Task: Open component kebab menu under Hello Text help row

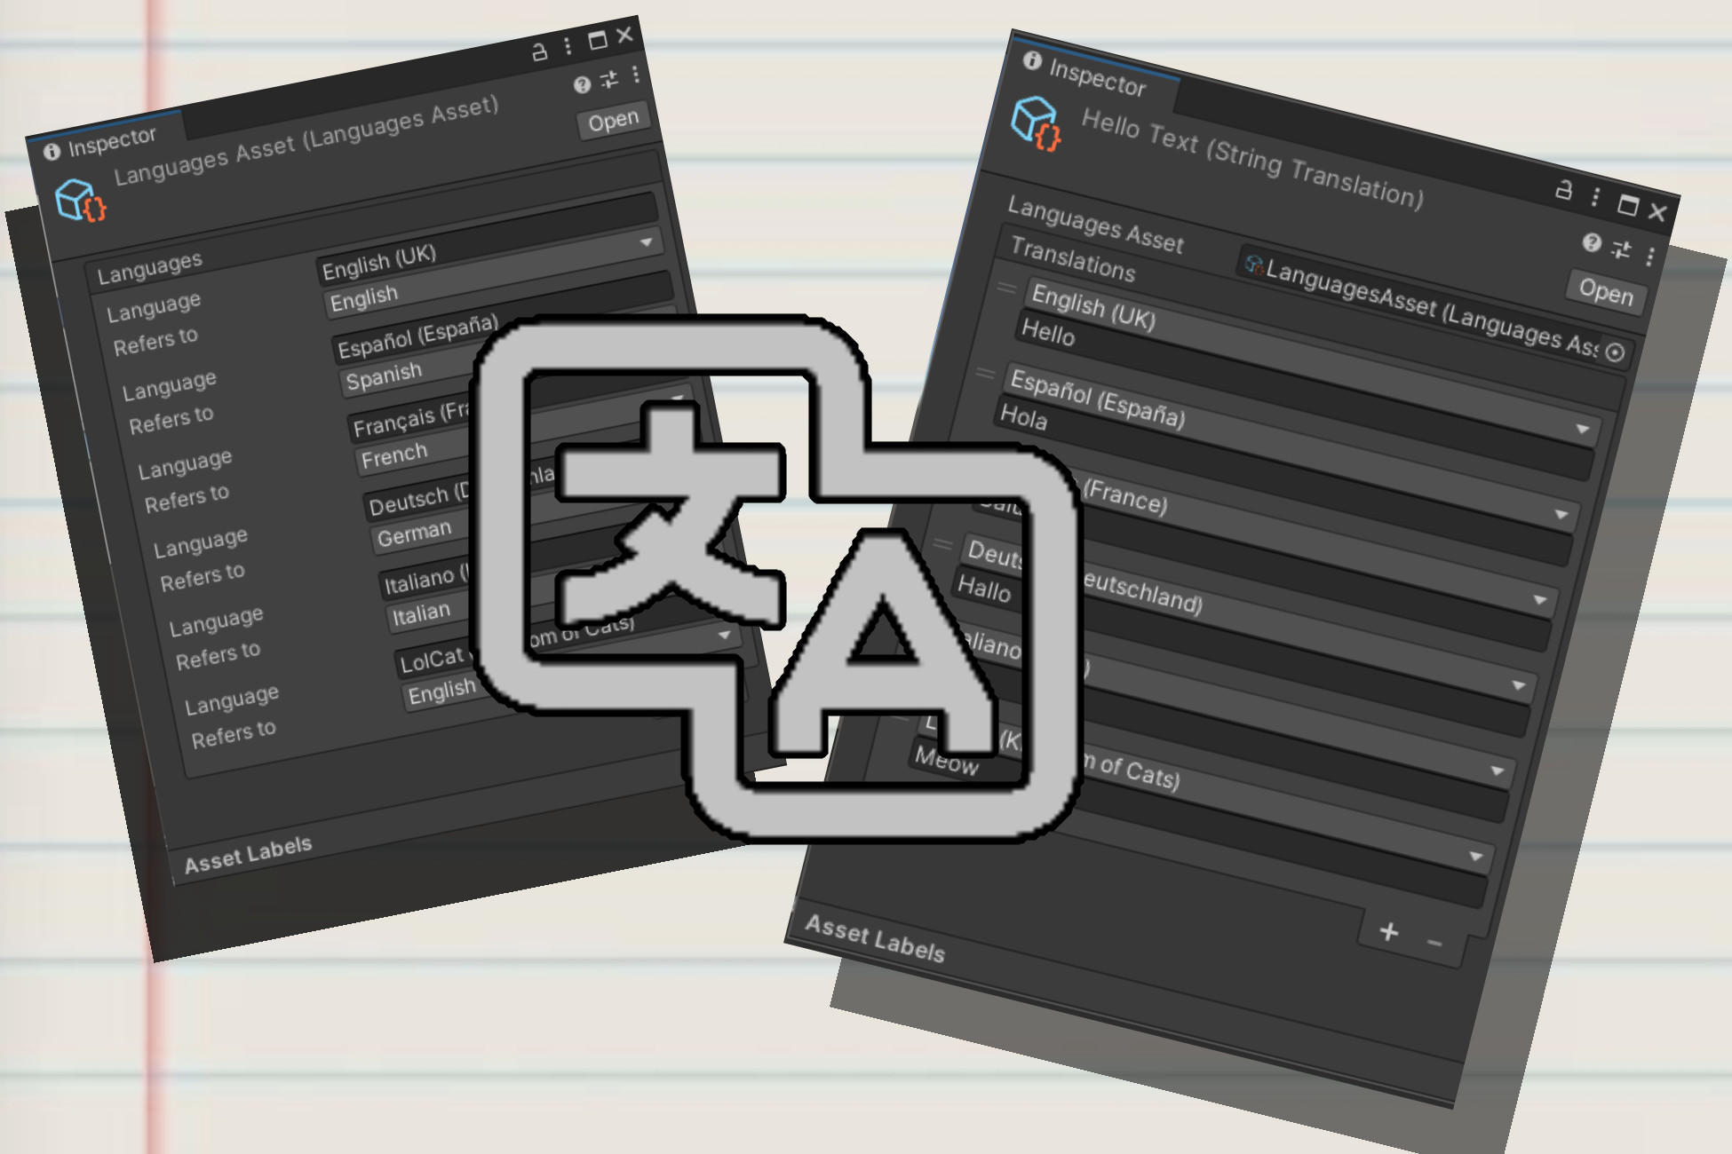Action: [1649, 257]
